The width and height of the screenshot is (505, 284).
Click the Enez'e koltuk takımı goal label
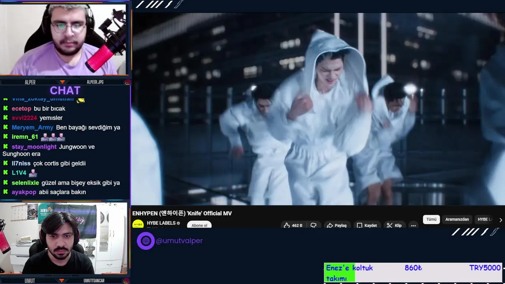349,273
